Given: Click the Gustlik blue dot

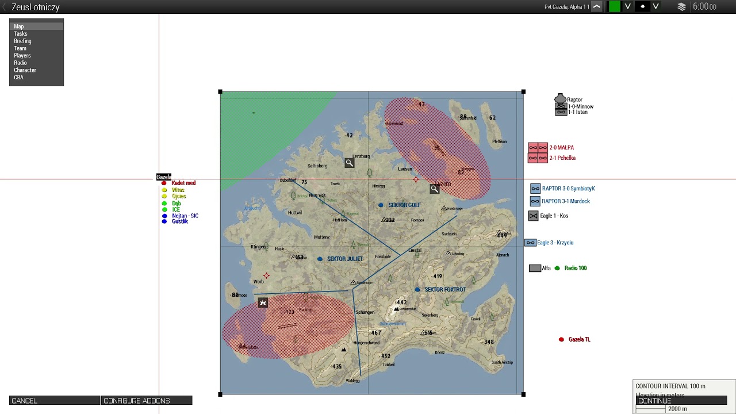Looking at the screenshot, I should pos(164,221).
